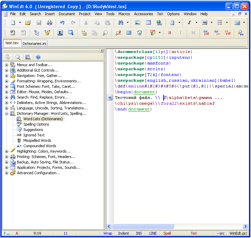Switch to the Dictionaries.ini tab
This screenshot has width=251, height=238.
34,43
